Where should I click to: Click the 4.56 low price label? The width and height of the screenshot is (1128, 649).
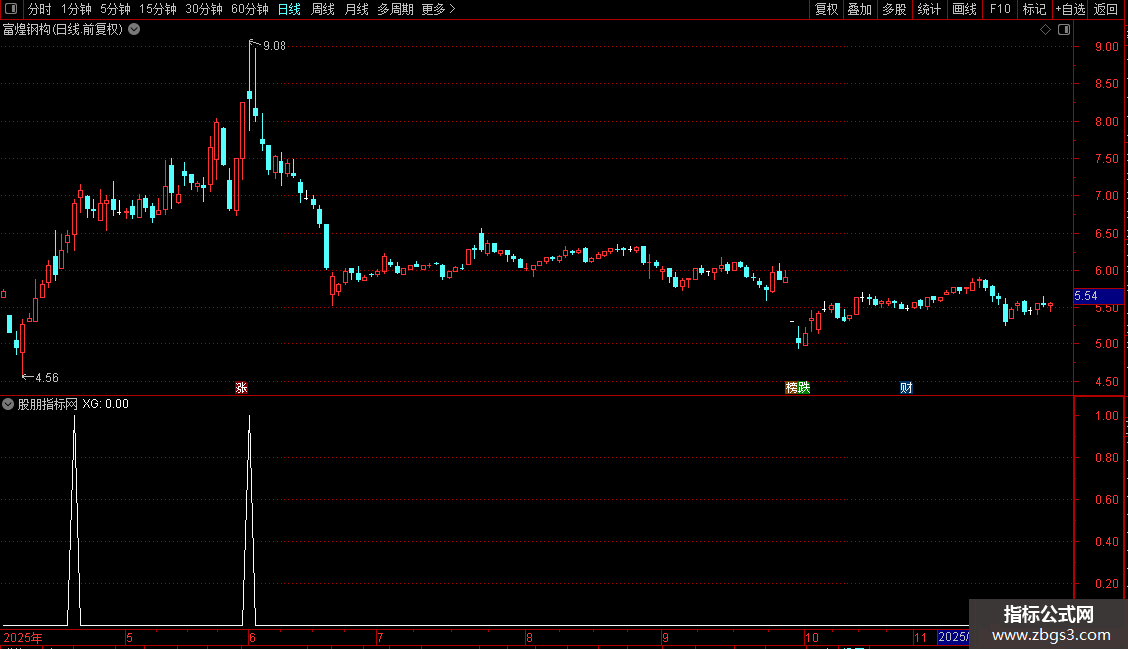(47, 378)
